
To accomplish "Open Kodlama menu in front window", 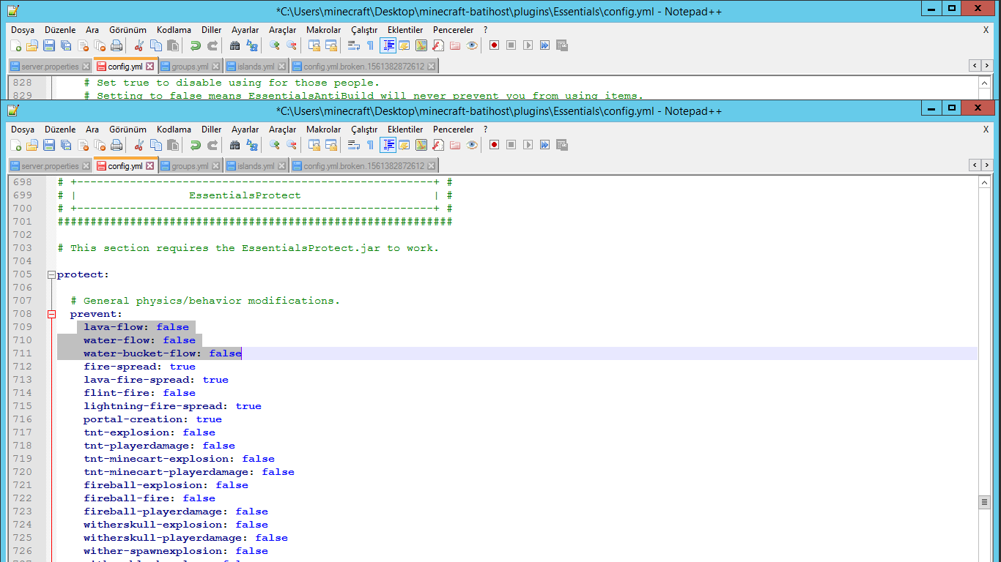I will [x=174, y=130].
